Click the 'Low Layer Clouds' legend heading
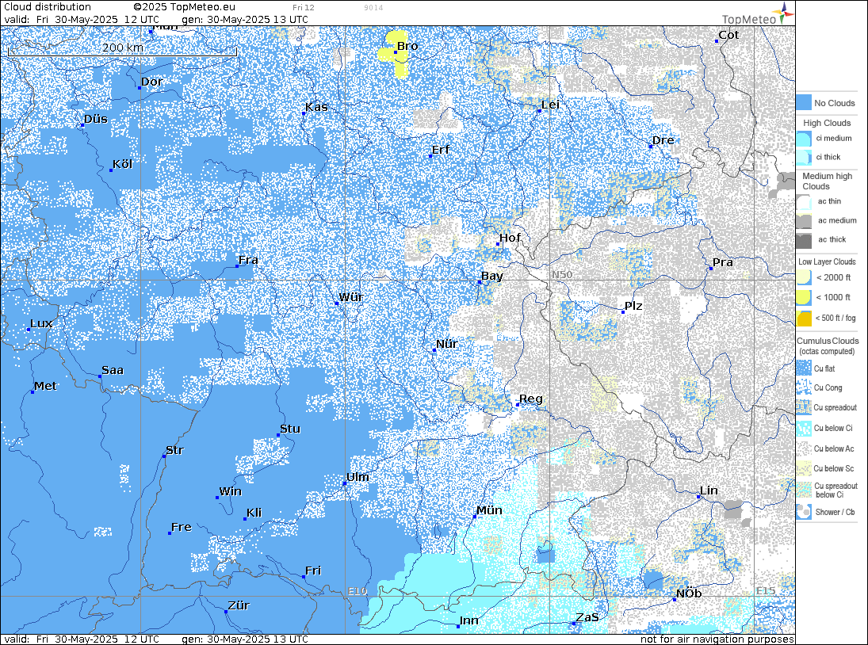This screenshot has width=868, height=645. point(827,261)
